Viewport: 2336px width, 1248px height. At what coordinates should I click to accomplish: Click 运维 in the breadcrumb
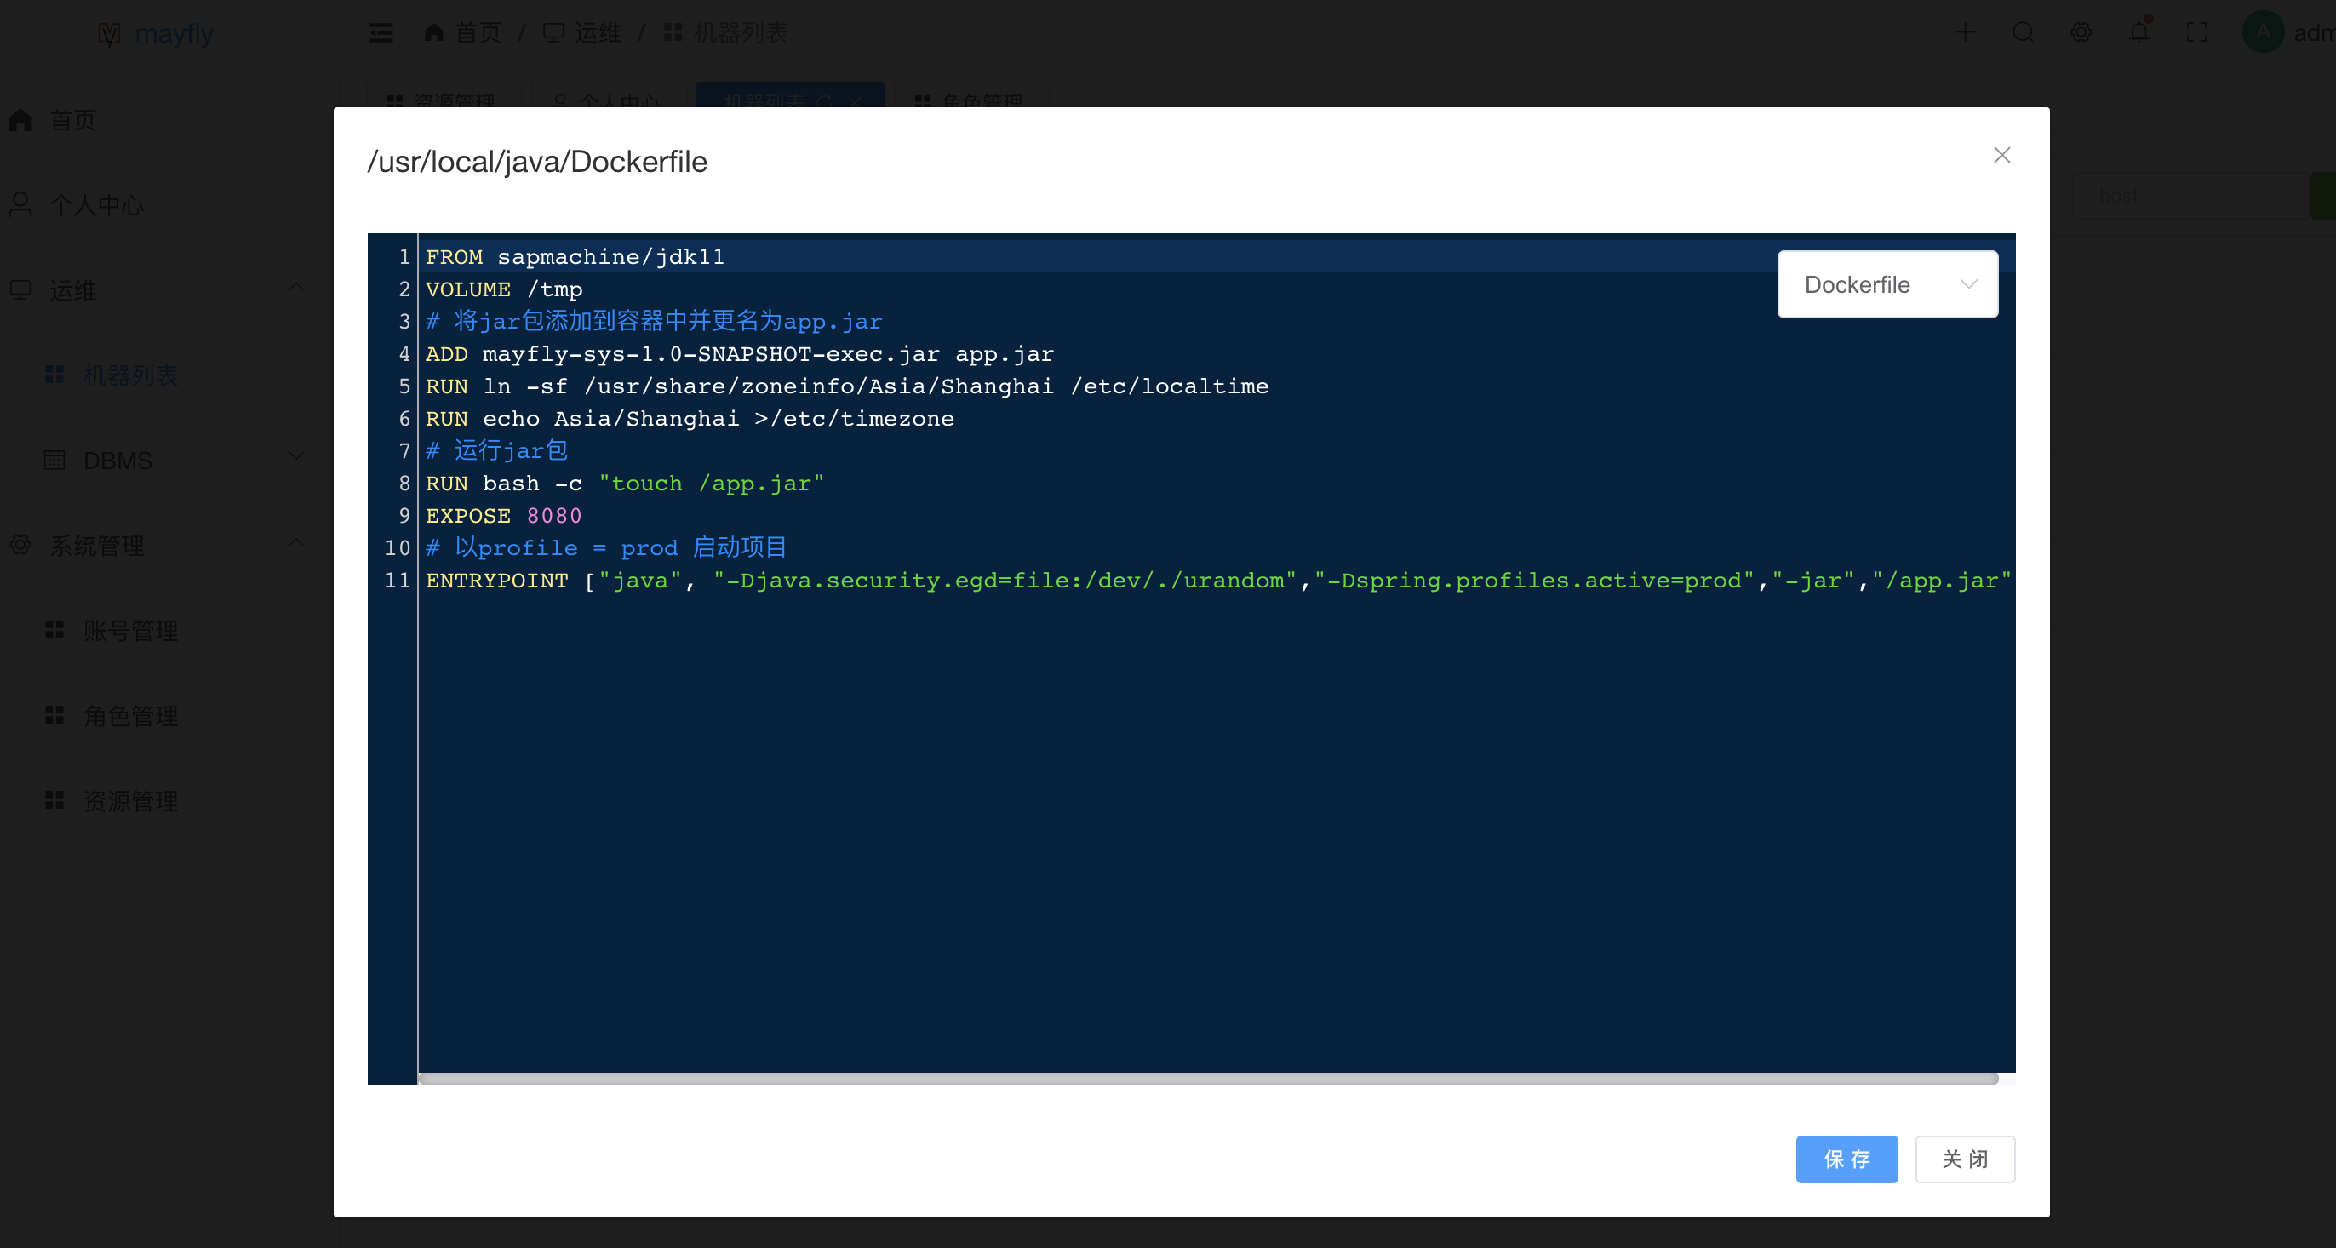598,32
